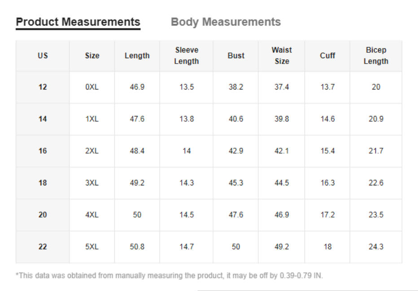This screenshot has height=291, width=418.
Task: Select the 5XL size cell
Action: click(92, 247)
